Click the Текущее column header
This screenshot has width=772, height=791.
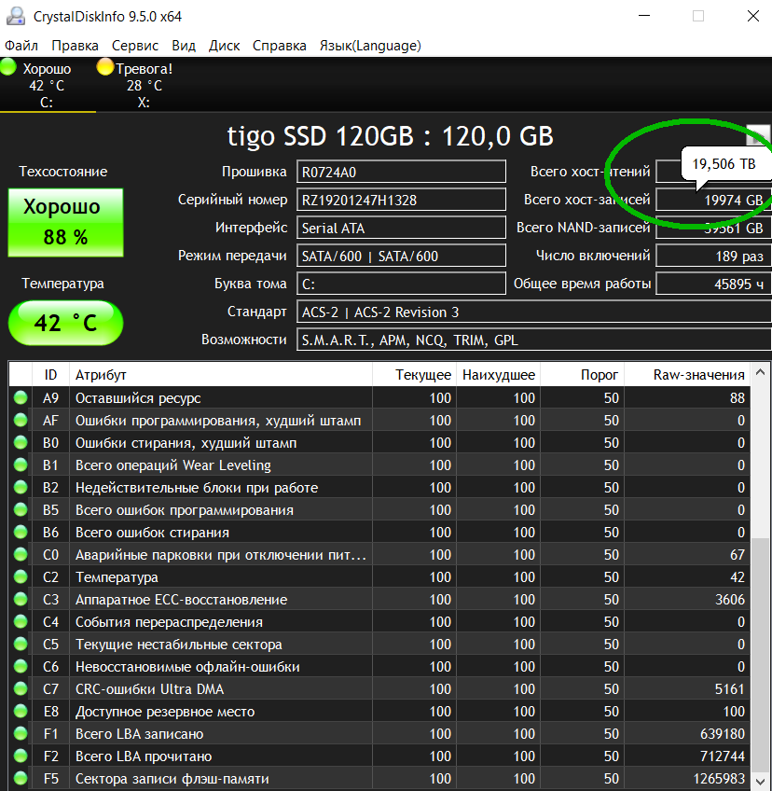(415, 375)
